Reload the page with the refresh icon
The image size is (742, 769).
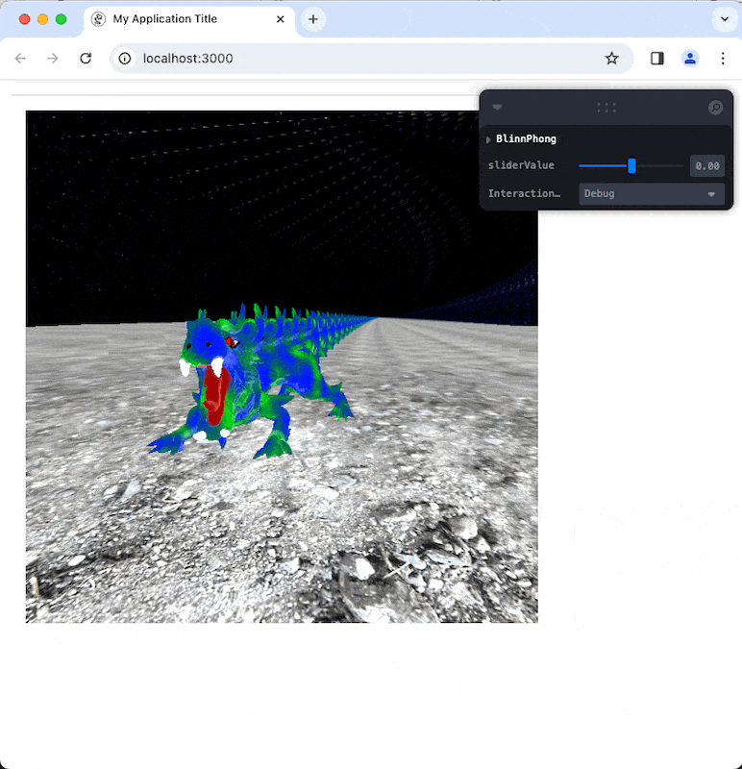point(86,59)
